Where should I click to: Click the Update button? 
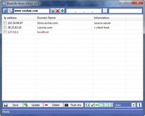point(33,105)
